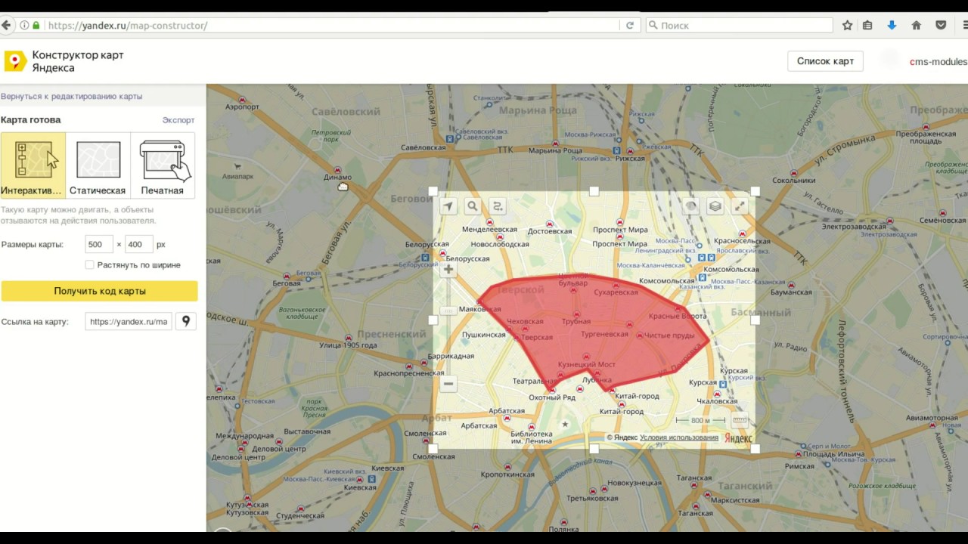Click the browser Поиск search box
This screenshot has width=968, height=544.
coord(739,25)
